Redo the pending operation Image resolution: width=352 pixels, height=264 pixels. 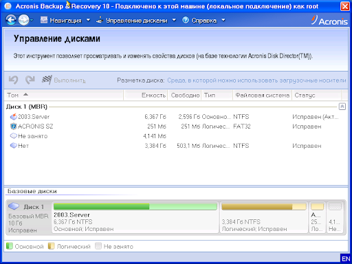coord(30,80)
